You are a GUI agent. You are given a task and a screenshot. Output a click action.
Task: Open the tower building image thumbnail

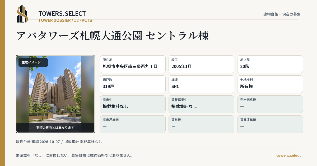point(55,94)
